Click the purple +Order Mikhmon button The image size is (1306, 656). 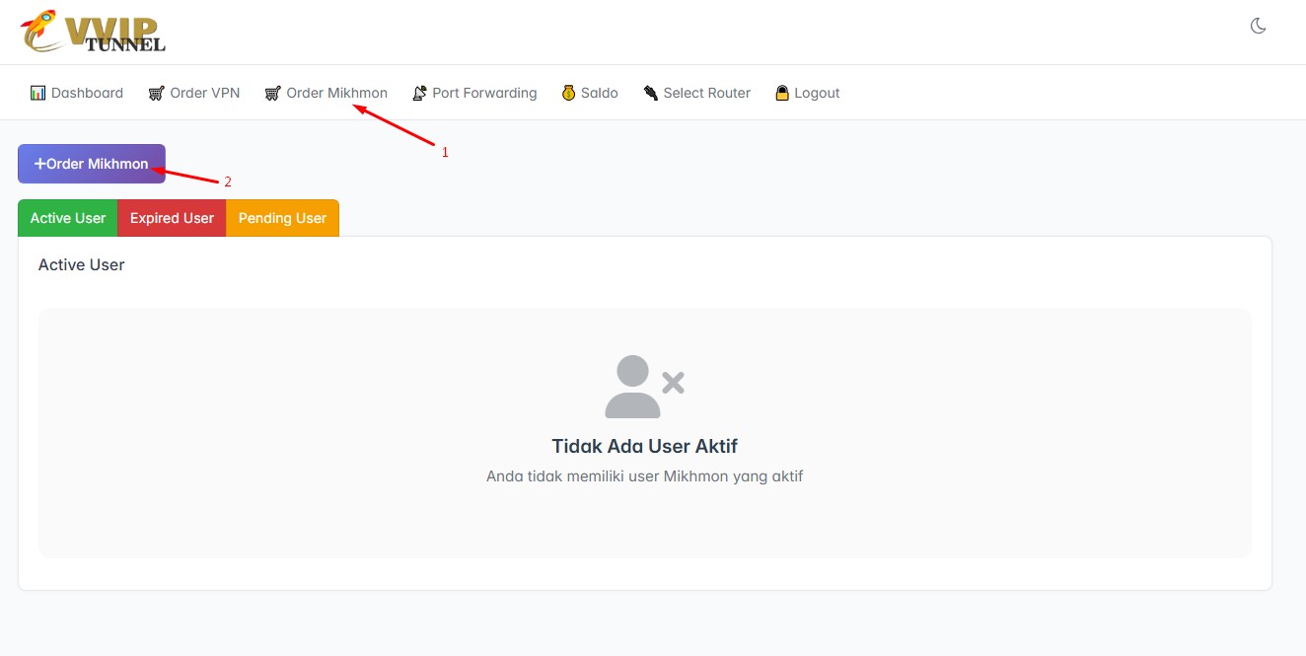(x=92, y=164)
